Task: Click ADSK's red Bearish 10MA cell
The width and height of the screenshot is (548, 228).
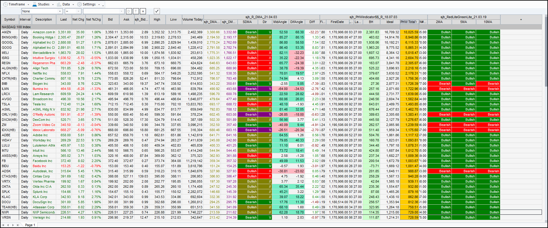Action: point(488,171)
